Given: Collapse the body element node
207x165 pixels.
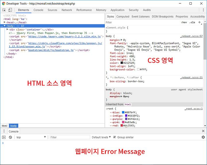Looking at the screenshot, I should point(5,26).
